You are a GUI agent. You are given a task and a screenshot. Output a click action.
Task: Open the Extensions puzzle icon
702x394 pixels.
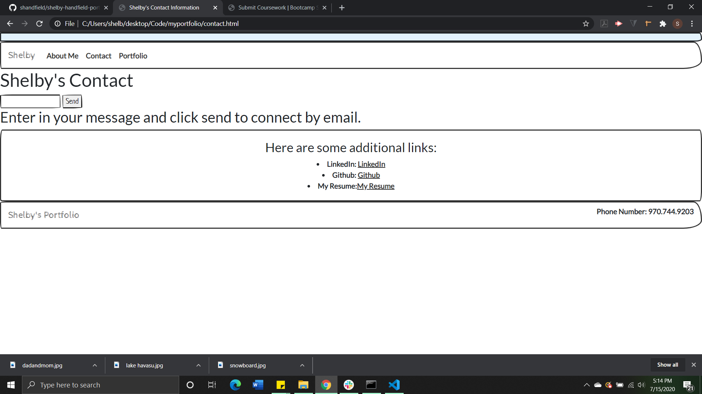pyautogui.click(x=663, y=24)
